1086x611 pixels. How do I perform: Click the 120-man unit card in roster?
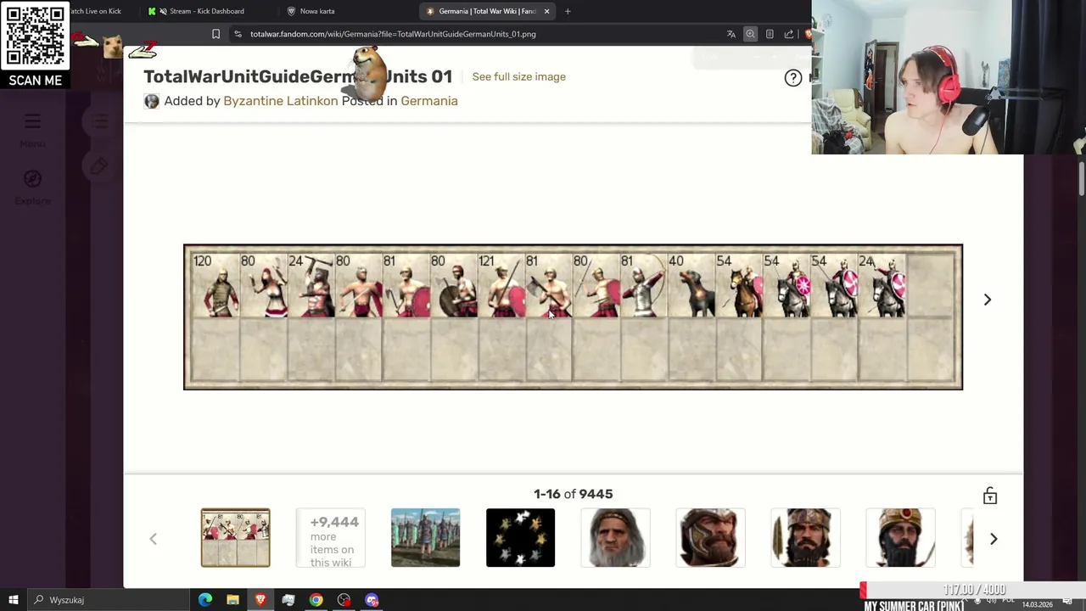tap(215, 285)
